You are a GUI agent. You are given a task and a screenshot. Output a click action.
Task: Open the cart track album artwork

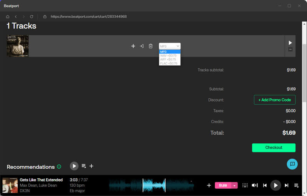pos(18,46)
